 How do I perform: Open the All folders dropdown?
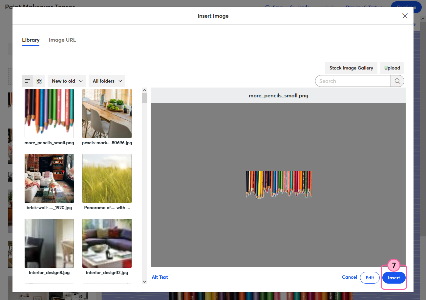click(x=107, y=81)
